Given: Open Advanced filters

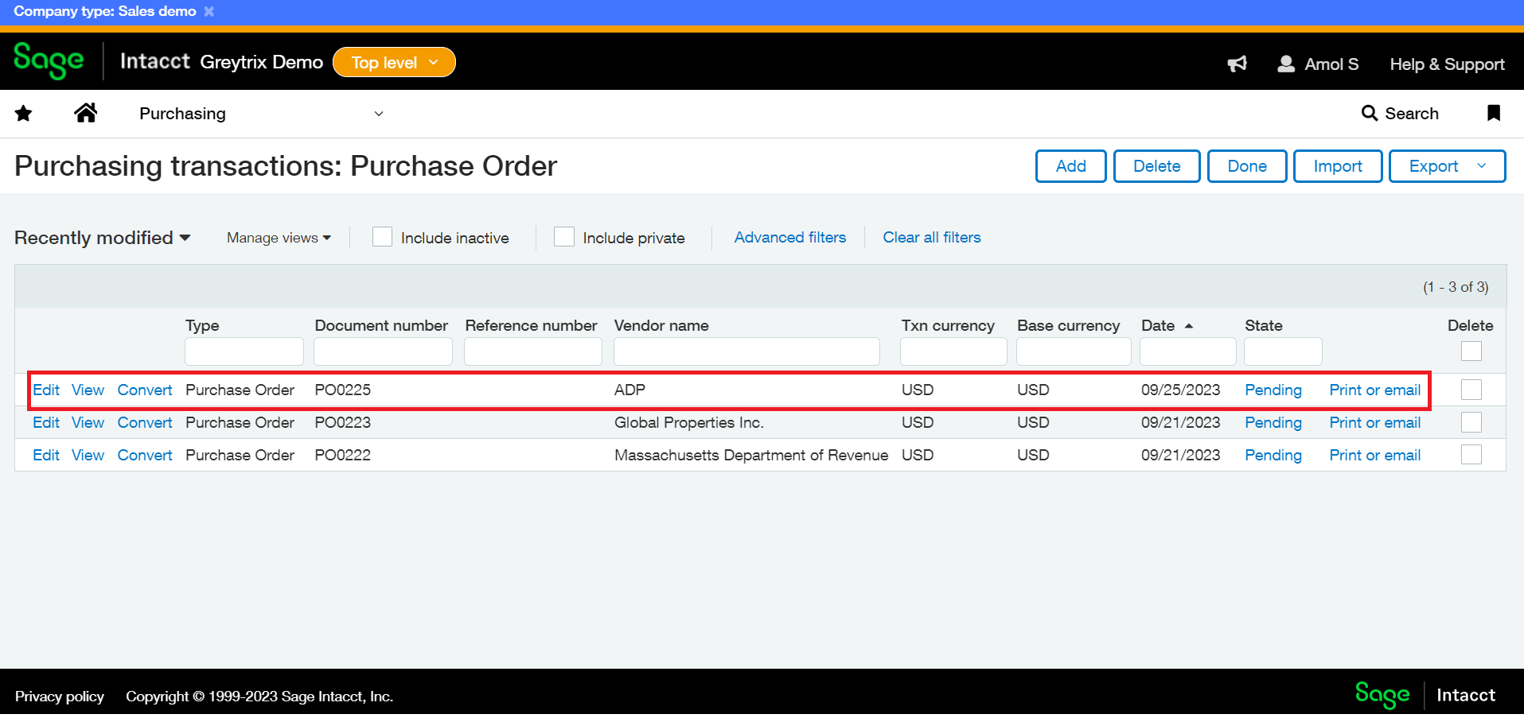Looking at the screenshot, I should [790, 237].
